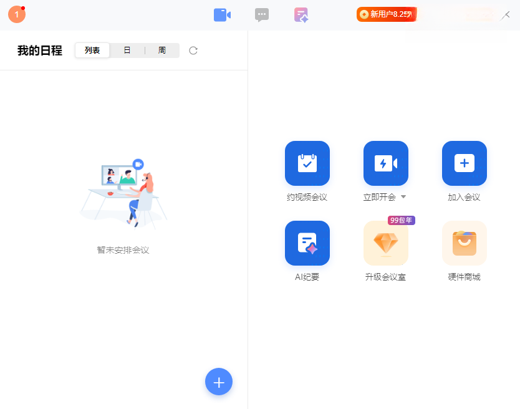Click the 约视频会议 label
The width and height of the screenshot is (520, 409).
(x=307, y=198)
